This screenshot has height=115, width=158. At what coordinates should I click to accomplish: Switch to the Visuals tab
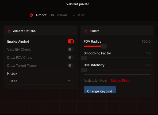62,15
